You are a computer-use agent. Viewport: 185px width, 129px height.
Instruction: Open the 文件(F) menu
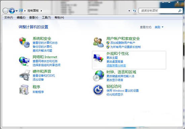coord(8,18)
